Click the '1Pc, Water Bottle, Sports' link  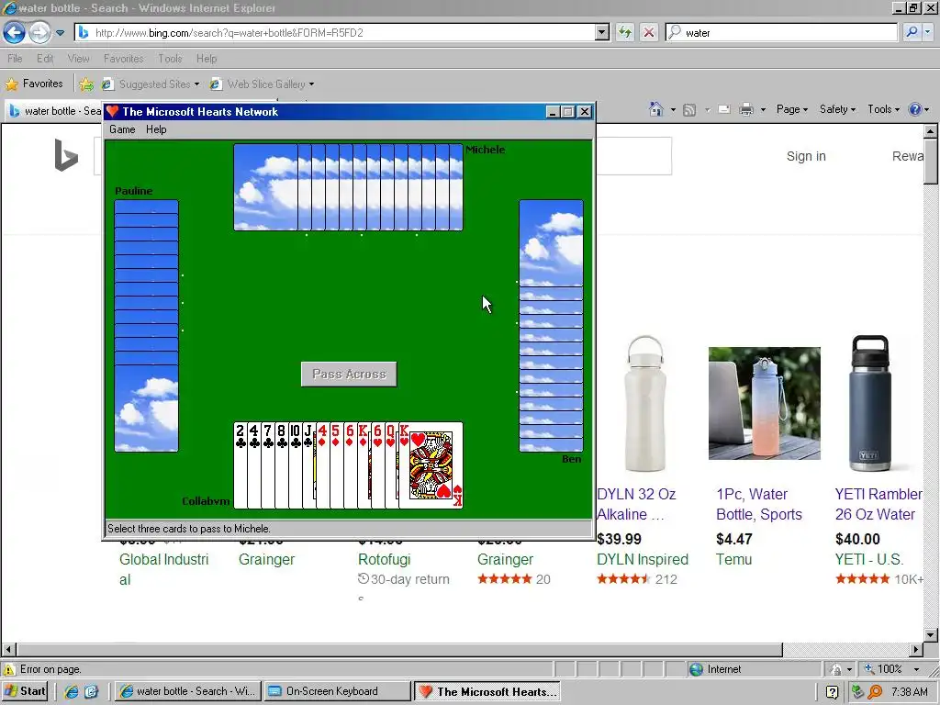pyautogui.click(x=759, y=504)
